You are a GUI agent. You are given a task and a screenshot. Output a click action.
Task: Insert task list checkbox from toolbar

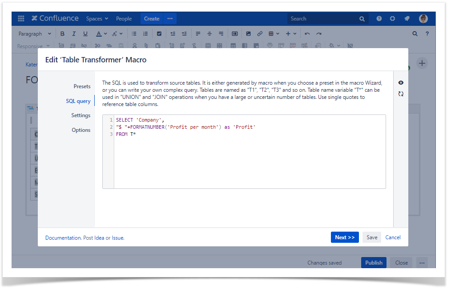click(159, 34)
